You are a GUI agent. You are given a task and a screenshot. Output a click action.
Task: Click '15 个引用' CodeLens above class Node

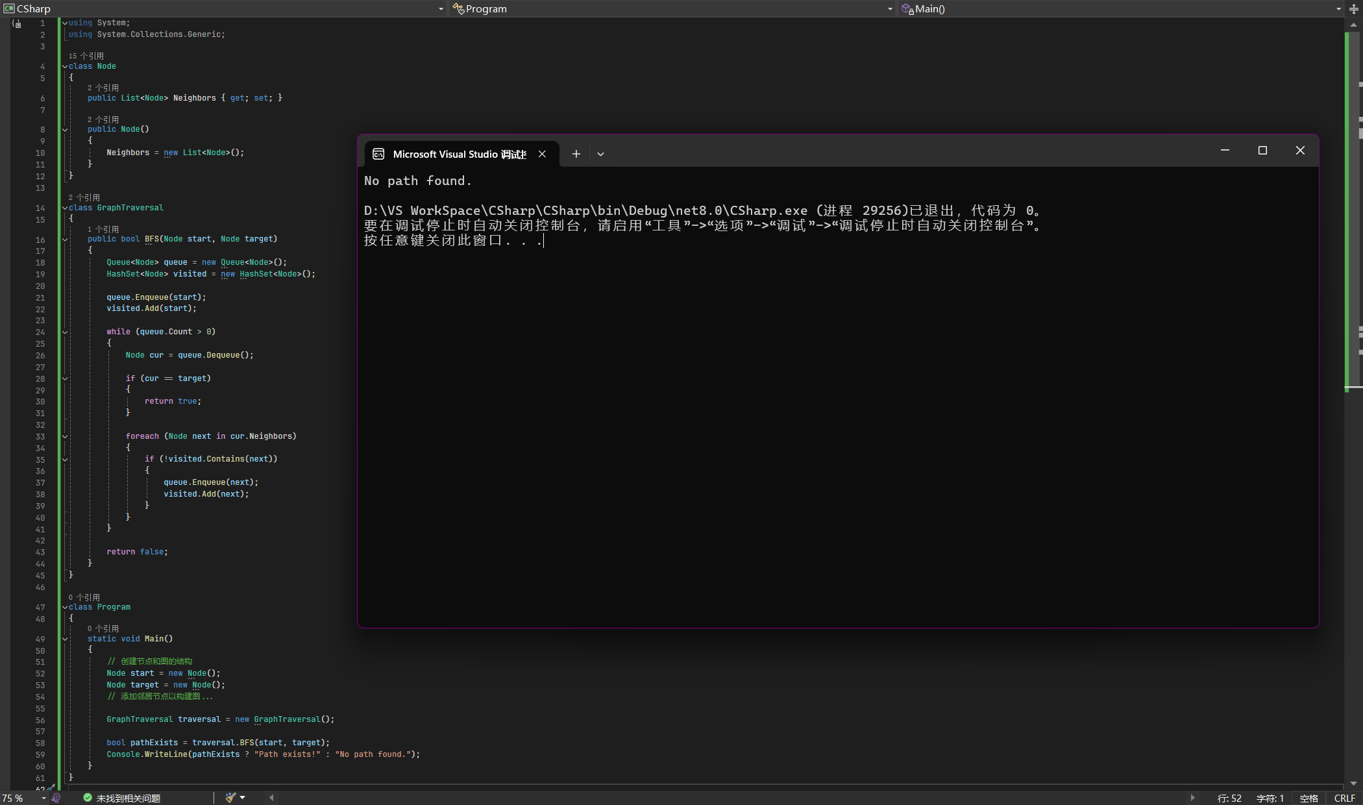pos(86,56)
